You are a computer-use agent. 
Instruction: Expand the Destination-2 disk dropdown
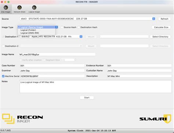(x=81, y=46)
